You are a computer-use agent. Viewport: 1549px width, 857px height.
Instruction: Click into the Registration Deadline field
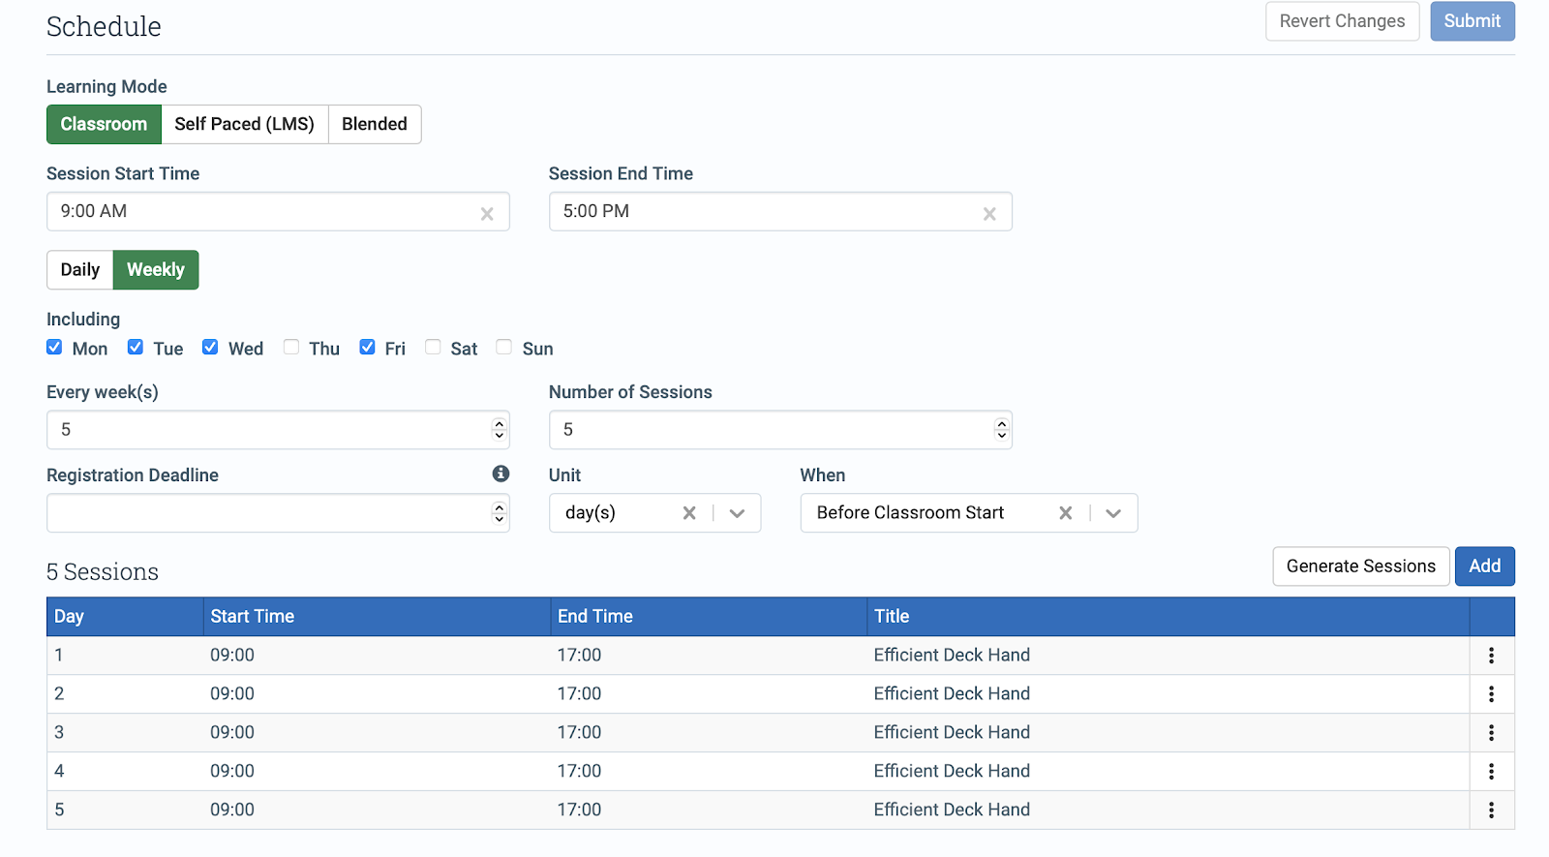point(278,513)
